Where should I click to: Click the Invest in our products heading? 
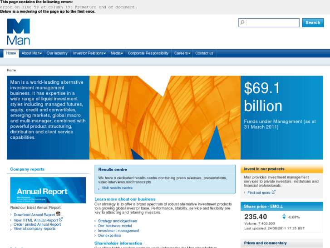pos(264,169)
